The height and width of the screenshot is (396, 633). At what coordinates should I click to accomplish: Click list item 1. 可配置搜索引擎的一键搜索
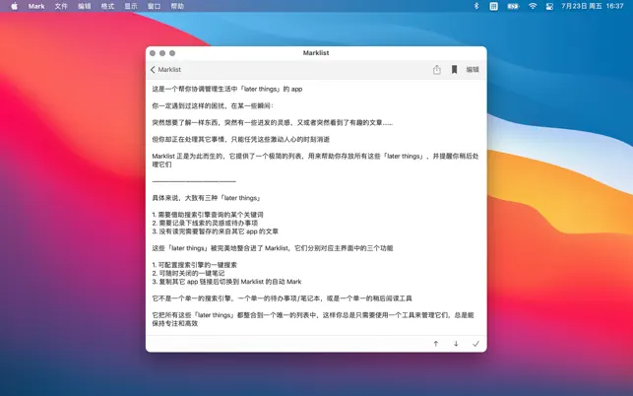coord(195,265)
